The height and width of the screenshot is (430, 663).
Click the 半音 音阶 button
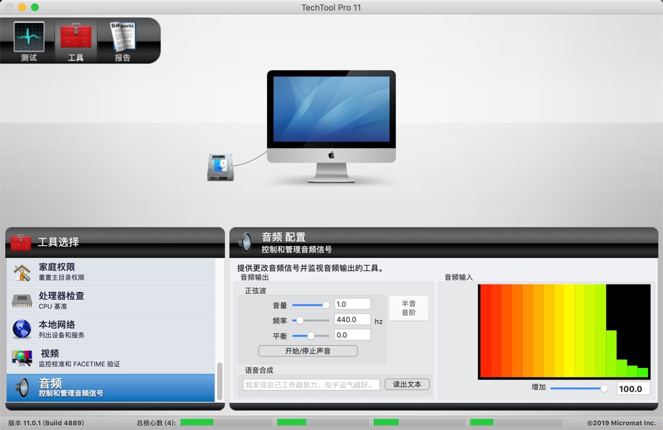(x=408, y=308)
